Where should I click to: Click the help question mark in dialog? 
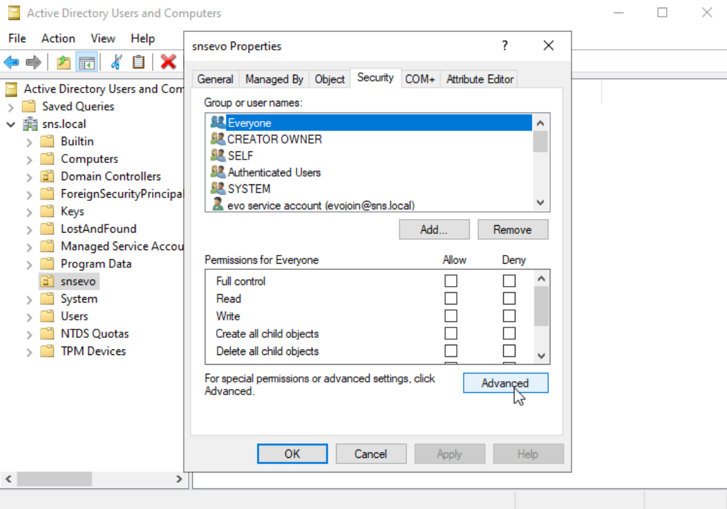(504, 46)
